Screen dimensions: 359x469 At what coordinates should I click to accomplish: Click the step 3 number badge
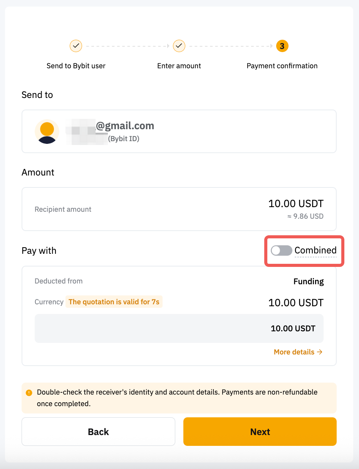tap(282, 46)
